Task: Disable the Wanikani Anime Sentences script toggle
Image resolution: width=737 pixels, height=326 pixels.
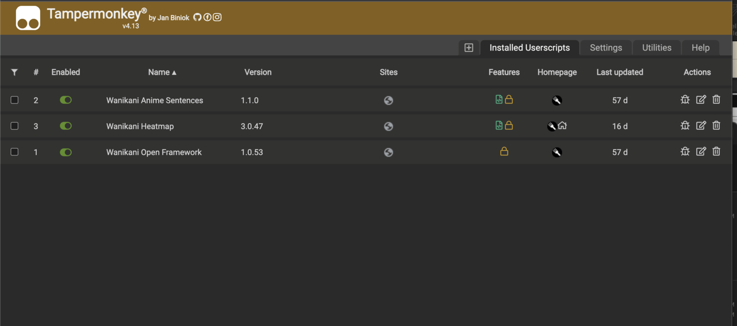Action: click(66, 100)
